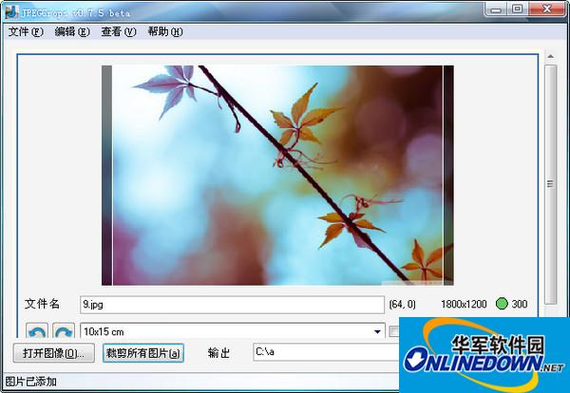Open the 编辑 (Edit) menu
The width and height of the screenshot is (570, 393).
point(72,31)
